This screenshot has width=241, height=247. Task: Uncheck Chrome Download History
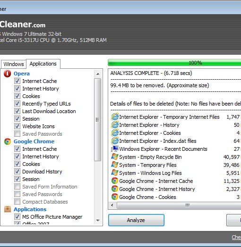click(17, 172)
